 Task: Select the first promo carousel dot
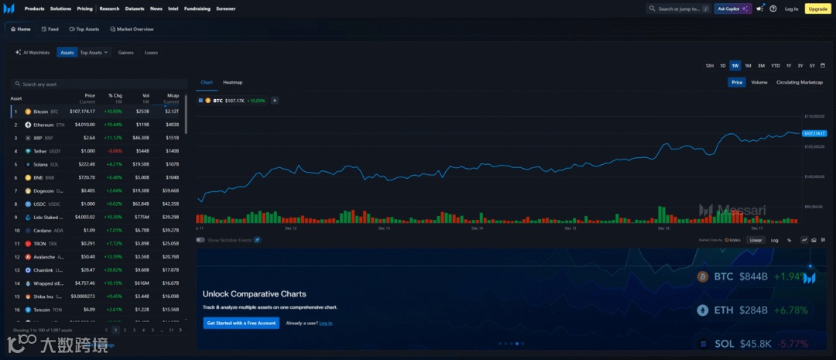(500, 344)
